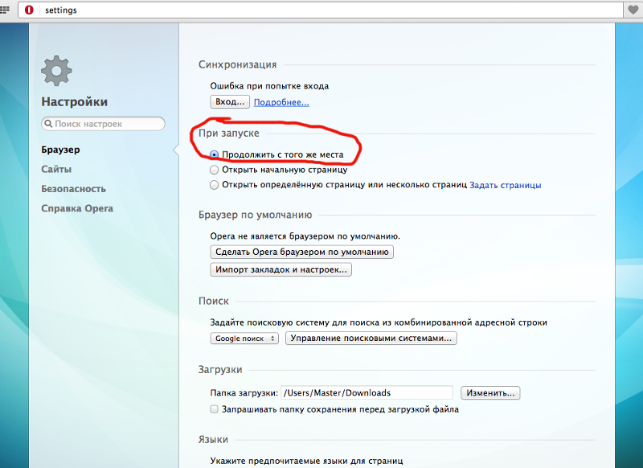This screenshot has width=643, height=468.
Task: Click the 'Браузер по умолчанию' heading
Action: click(255, 215)
